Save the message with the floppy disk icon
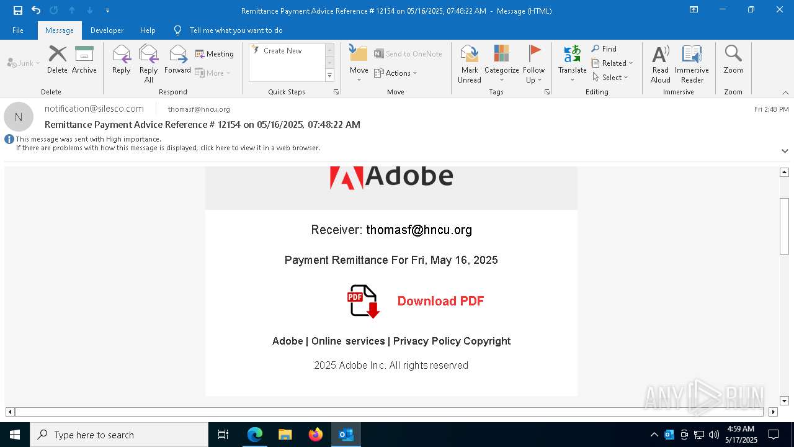This screenshot has height=447, width=794. coord(18,10)
